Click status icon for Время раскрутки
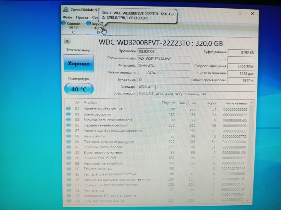The image size is (281, 210). coord(68,114)
